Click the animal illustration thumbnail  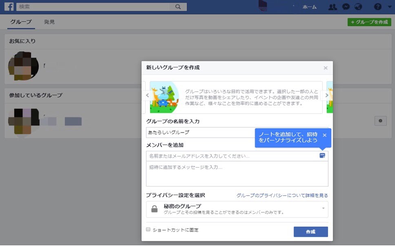[x=164, y=97]
